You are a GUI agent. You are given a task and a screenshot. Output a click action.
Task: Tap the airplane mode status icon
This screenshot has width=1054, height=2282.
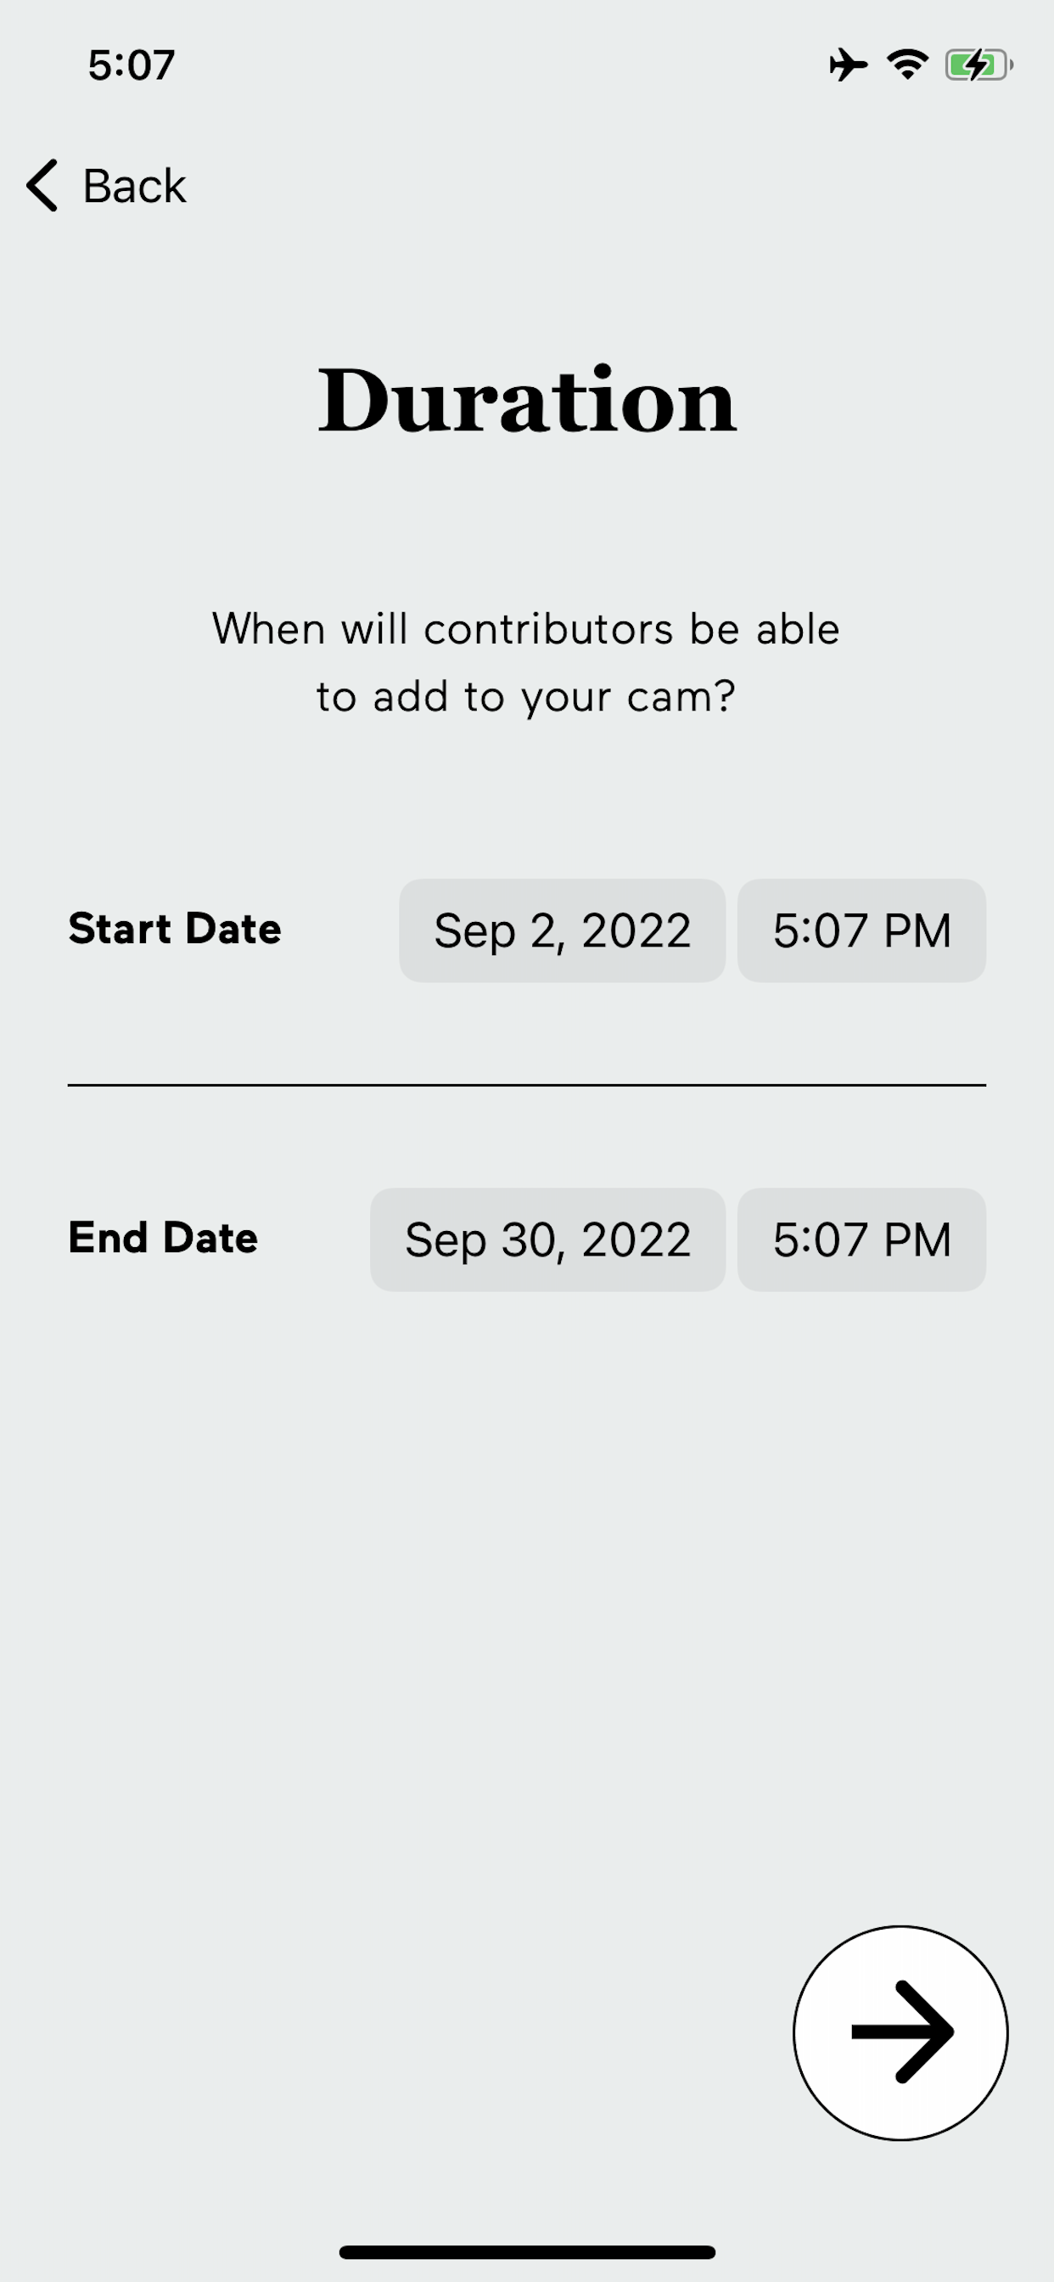[x=848, y=65]
